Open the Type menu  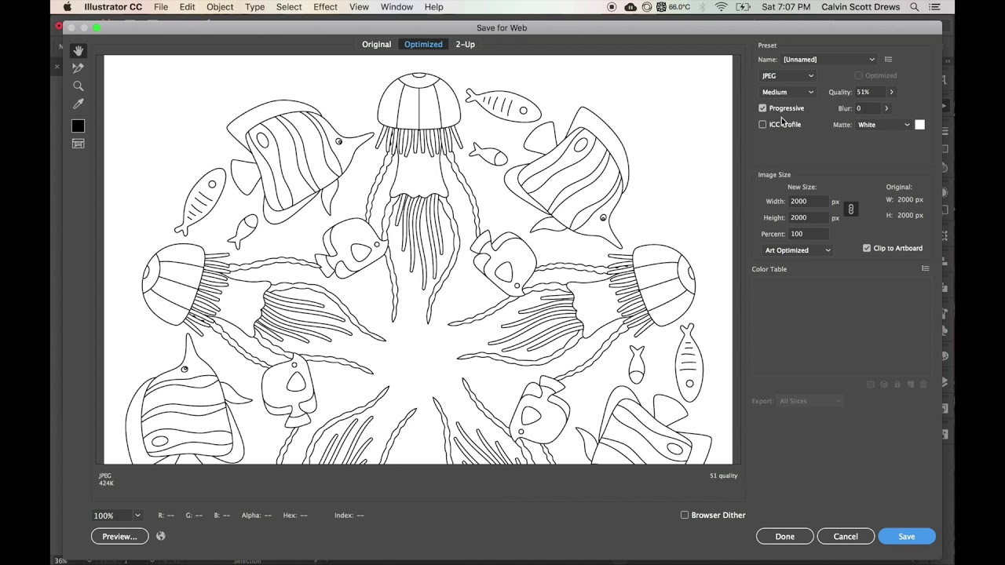[x=254, y=7]
